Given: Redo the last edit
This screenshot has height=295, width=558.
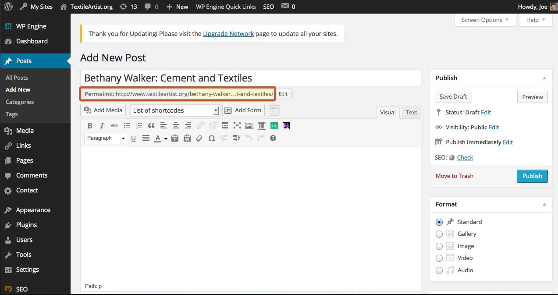Looking at the screenshot, I should coord(261,138).
